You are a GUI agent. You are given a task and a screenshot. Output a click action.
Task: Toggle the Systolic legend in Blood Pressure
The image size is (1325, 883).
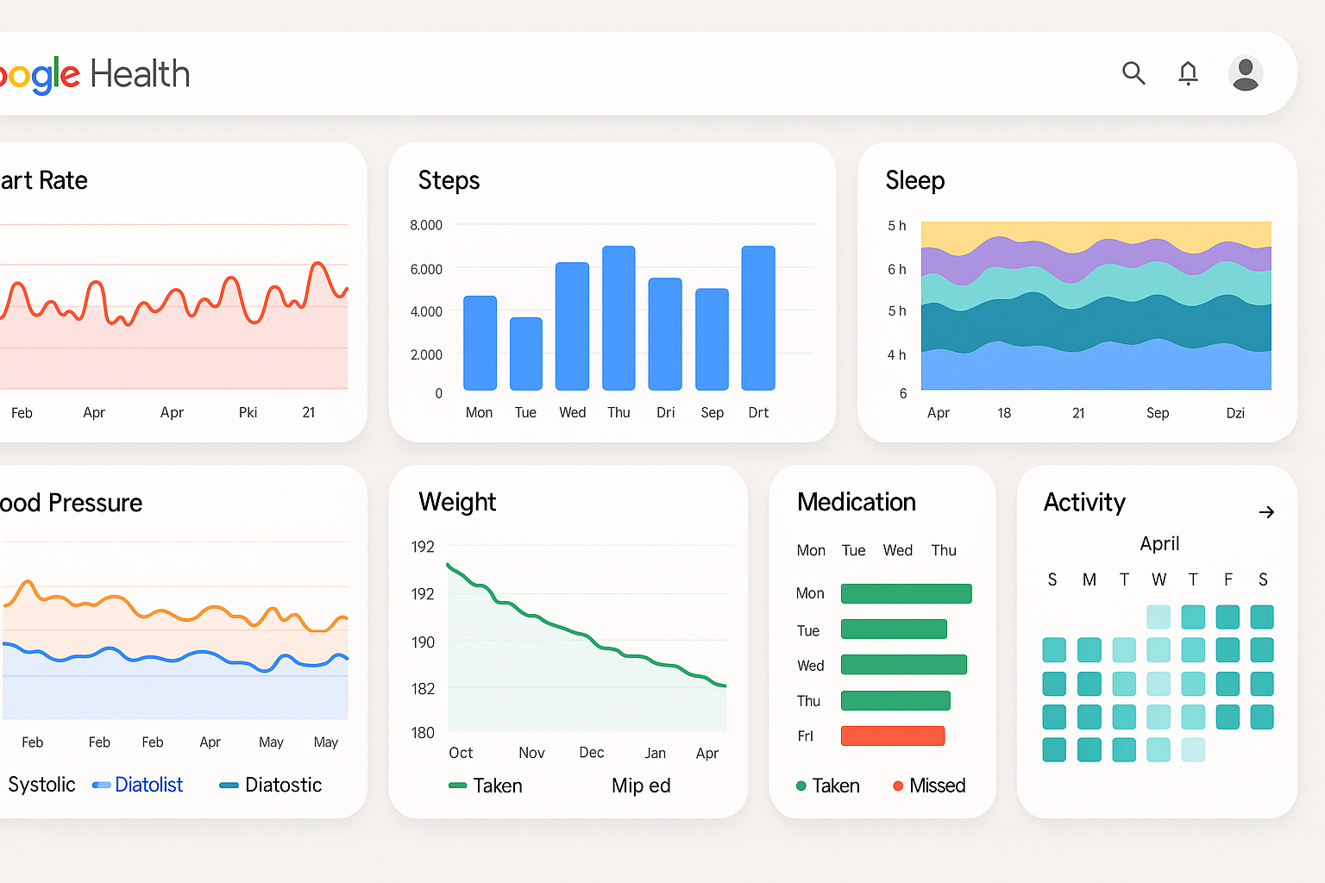pyautogui.click(x=41, y=785)
